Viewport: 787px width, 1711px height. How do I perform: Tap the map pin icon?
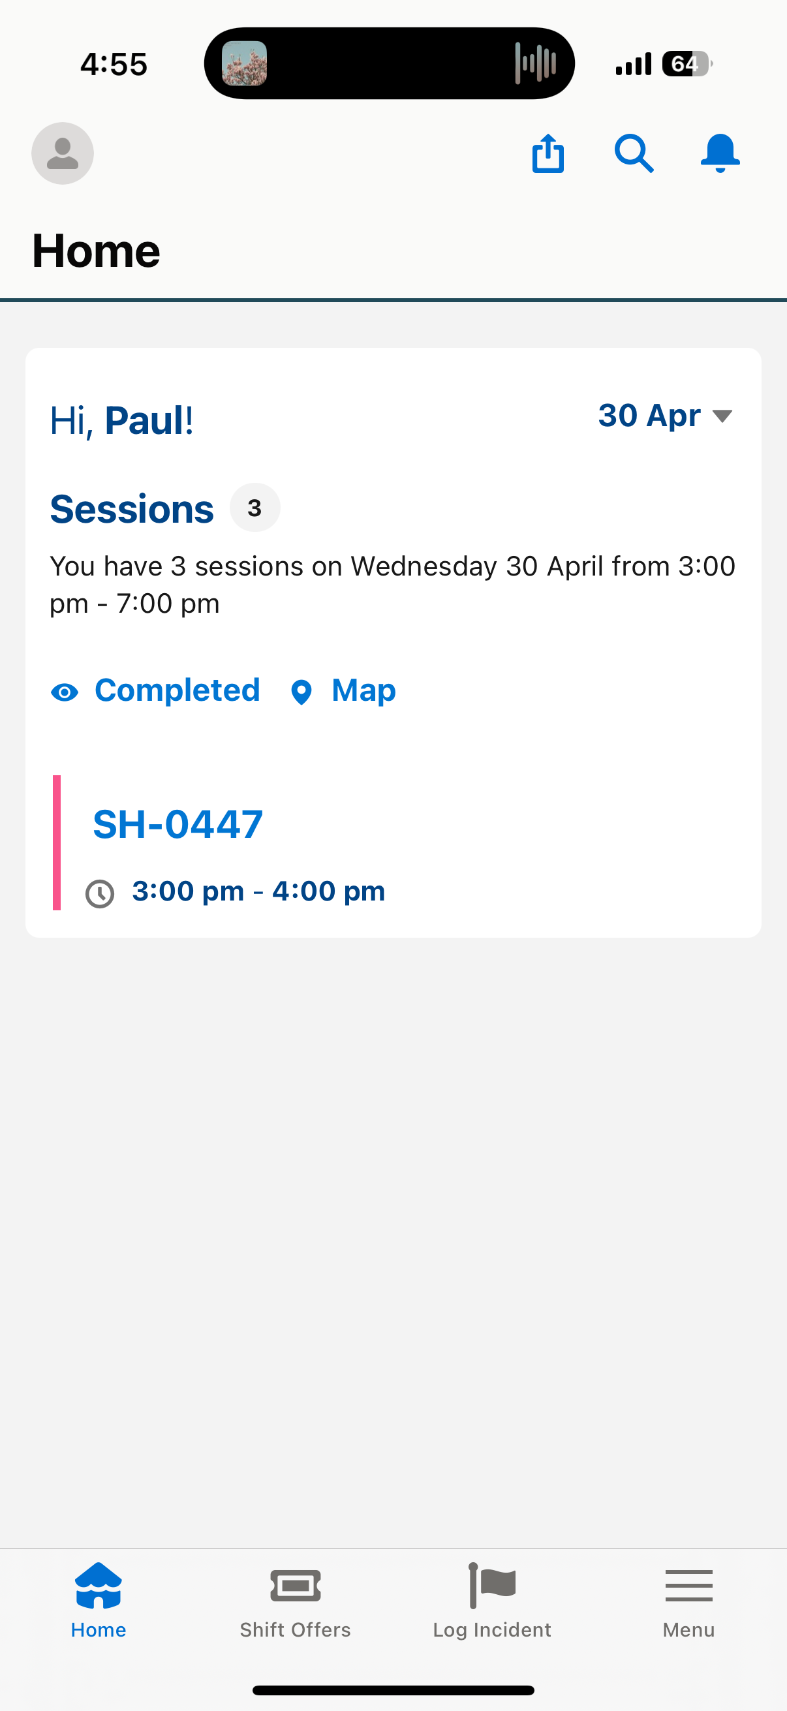301,692
